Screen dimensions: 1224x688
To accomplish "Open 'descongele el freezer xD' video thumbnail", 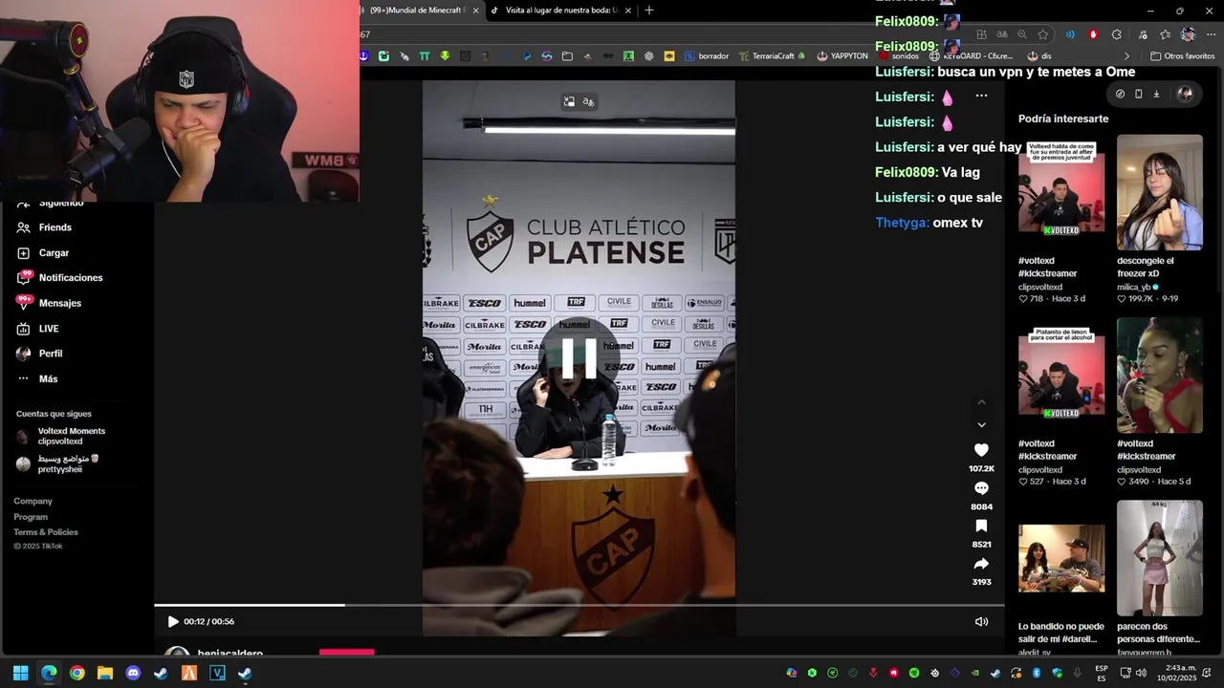I will tap(1159, 191).
